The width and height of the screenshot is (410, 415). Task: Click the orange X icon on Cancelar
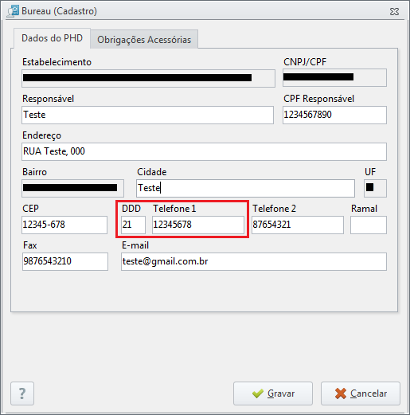point(341,393)
